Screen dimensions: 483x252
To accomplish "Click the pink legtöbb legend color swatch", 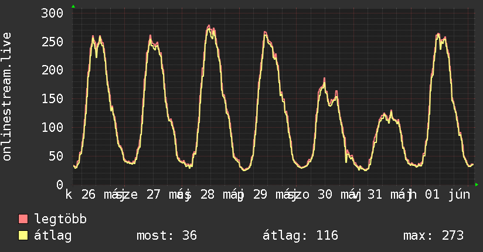I will 23,219.
